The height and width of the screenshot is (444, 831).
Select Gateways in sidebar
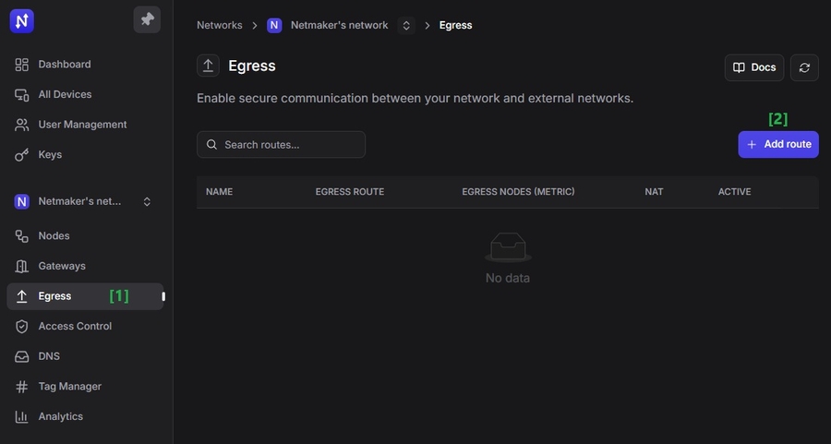tap(61, 266)
